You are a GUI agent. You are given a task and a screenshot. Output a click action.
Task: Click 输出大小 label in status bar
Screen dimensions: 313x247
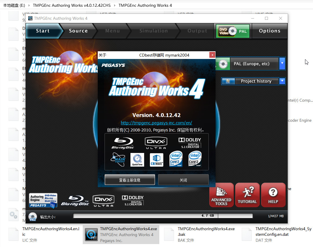(48, 217)
